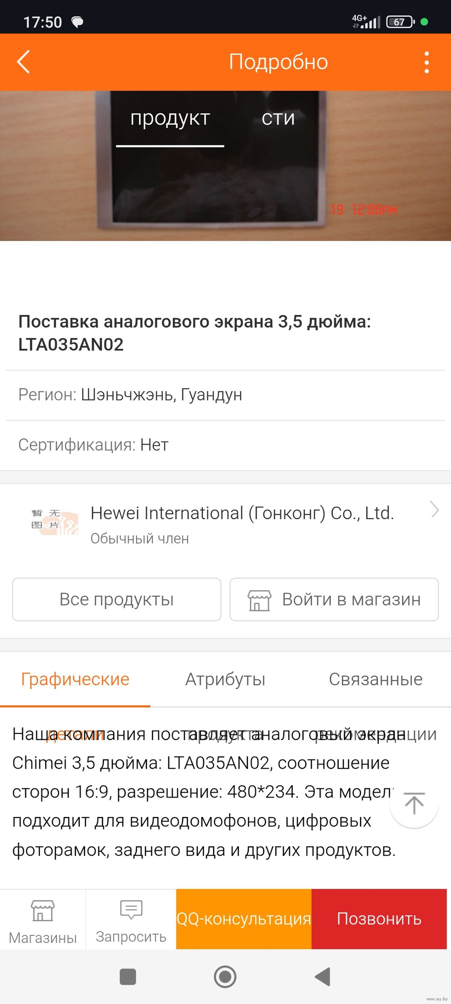Switch to the сти tab over the photo
The width and height of the screenshot is (451, 1004).
[x=278, y=118]
